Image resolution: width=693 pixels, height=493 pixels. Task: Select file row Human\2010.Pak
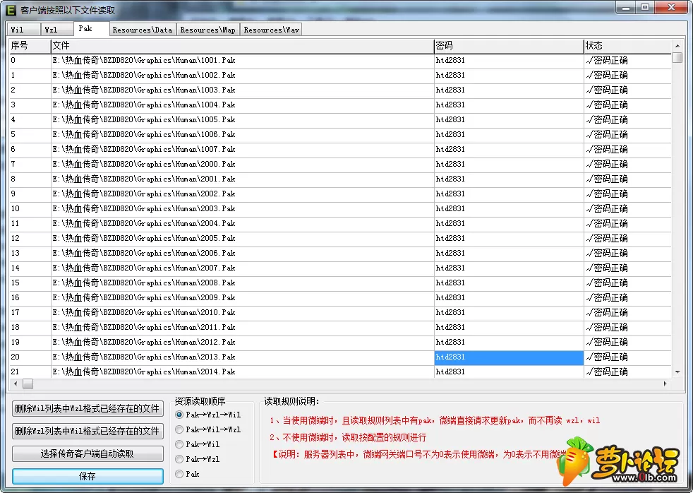point(340,312)
